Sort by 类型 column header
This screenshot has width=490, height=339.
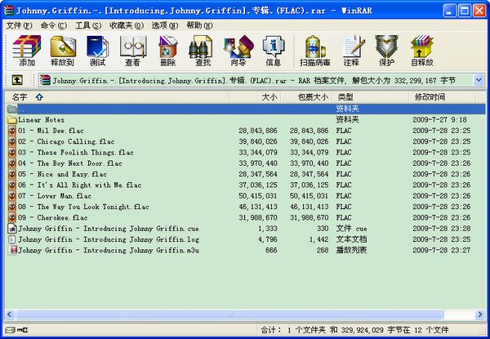coord(371,97)
